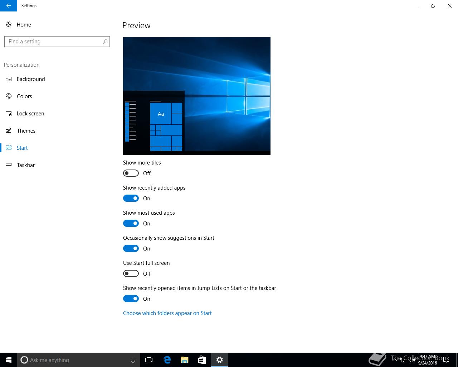Close the Settings window

(x=450, y=6)
